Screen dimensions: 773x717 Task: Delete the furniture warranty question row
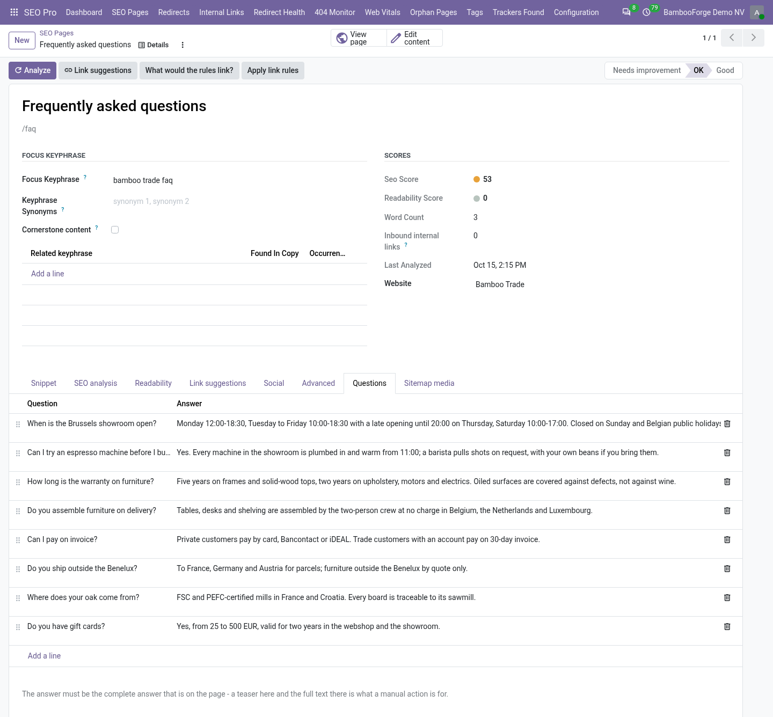tap(727, 481)
